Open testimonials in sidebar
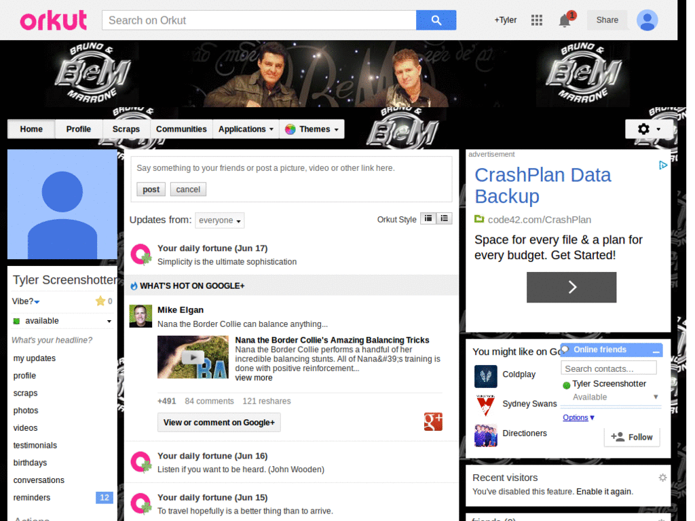This screenshot has width=695, height=521. click(35, 445)
